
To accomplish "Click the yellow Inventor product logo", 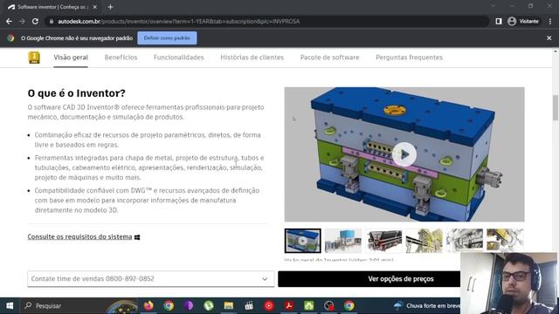I will click(34, 58).
